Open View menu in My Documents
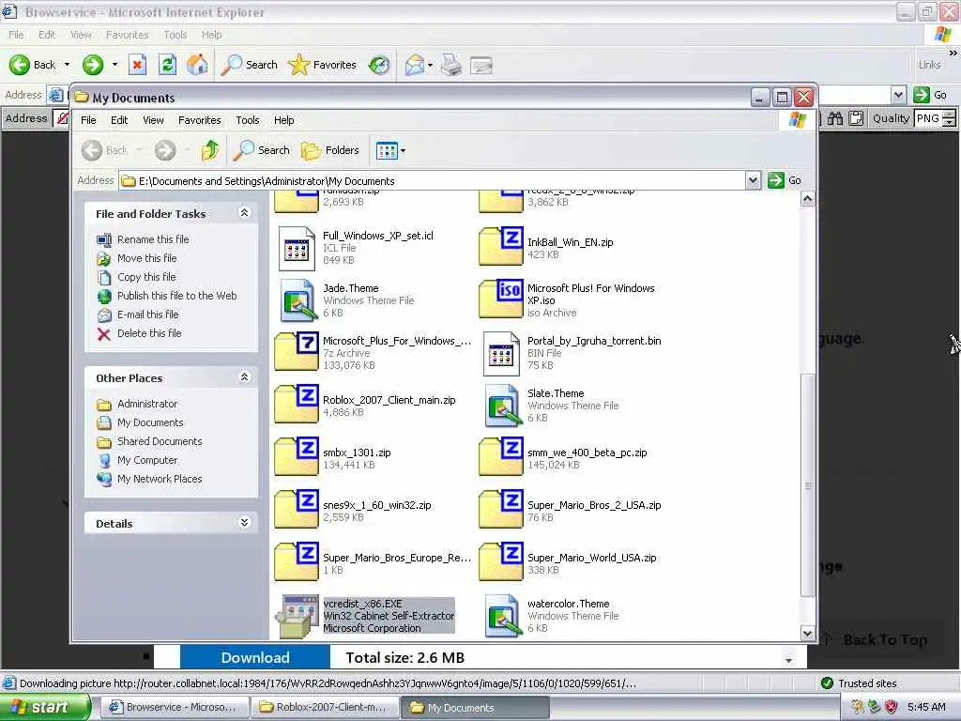The height and width of the screenshot is (721, 961). click(x=153, y=120)
